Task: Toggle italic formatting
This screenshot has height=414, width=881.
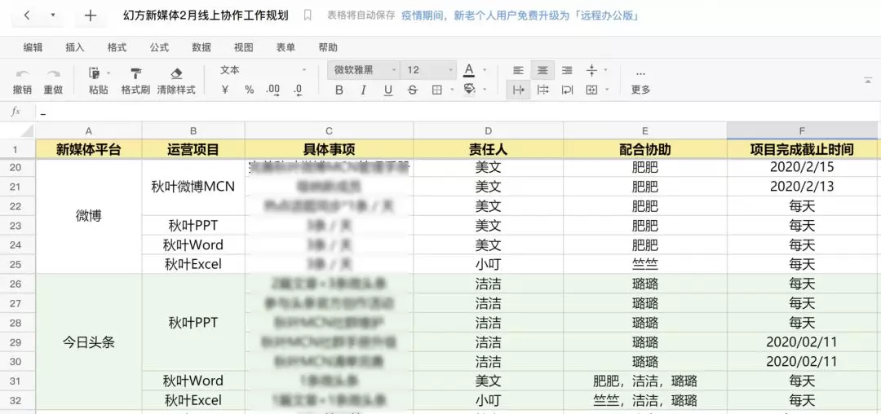Action: pyautogui.click(x=364, y=90)
